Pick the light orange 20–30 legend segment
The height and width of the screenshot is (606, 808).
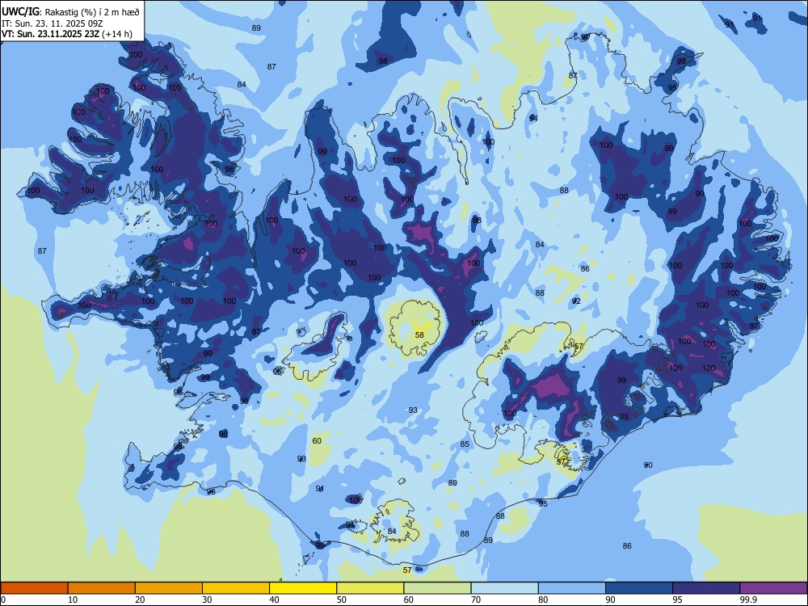pos(169,588)
